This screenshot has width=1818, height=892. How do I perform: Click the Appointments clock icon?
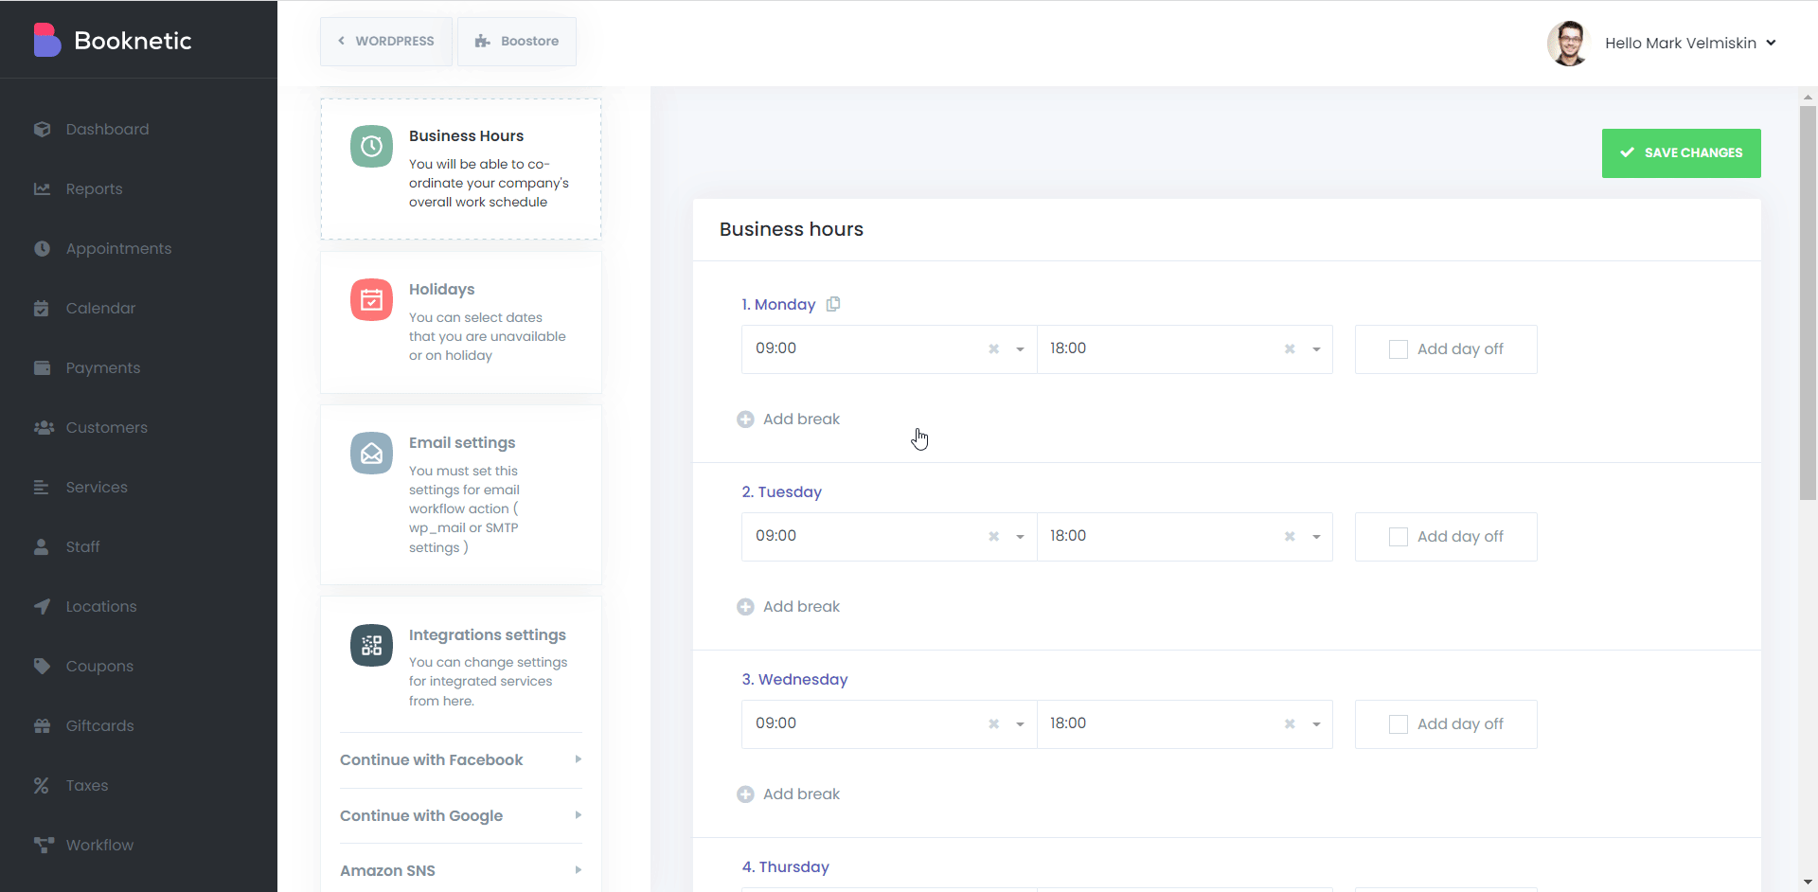click(42, 248)
